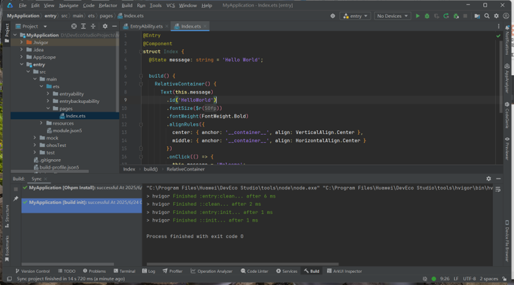Click the account profile icon in the toolbar
The image size is (514, 285).
506,15
